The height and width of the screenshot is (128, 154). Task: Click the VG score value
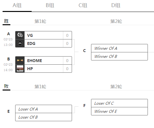[x=67, y=36]
